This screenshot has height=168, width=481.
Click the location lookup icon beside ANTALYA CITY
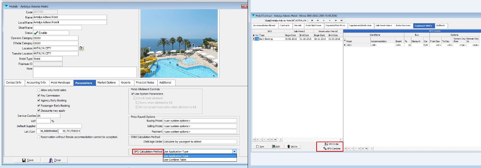[x=81, y=48]
